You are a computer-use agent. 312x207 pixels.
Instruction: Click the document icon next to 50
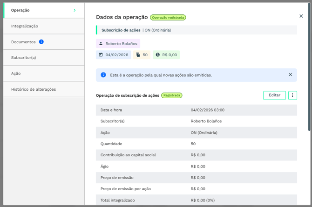point(138,55)
